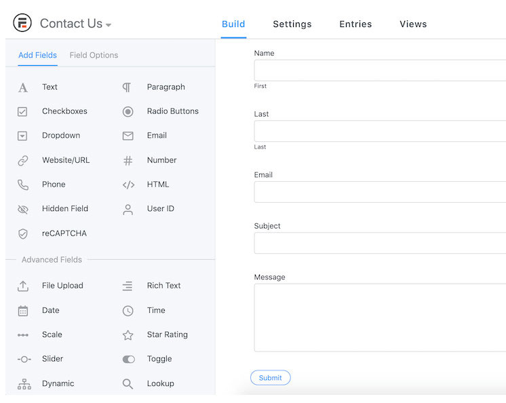Open the Field Options tab
The height and width of the screenshot is (403, 506).
[94, 55]
